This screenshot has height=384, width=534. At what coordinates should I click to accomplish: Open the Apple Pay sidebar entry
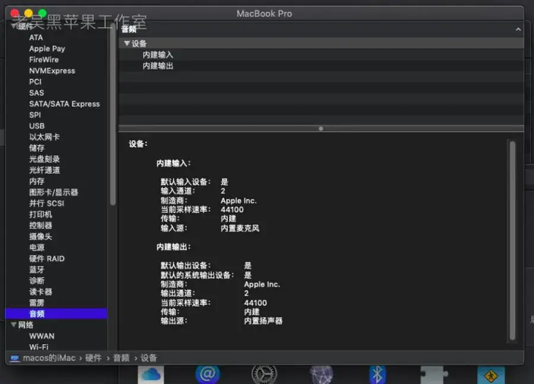click(x=47, y=49)
